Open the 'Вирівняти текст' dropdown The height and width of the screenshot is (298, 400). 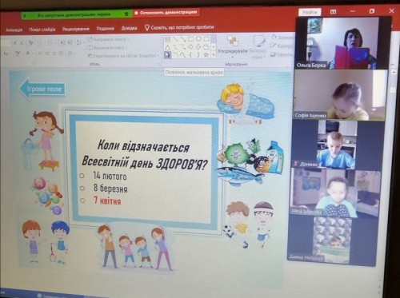[x=106, y=48]
